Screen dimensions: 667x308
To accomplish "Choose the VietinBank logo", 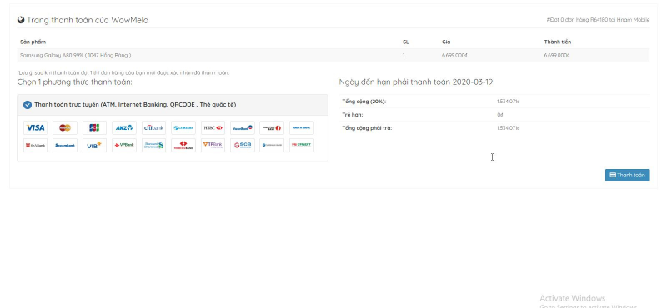I will 243,127.
